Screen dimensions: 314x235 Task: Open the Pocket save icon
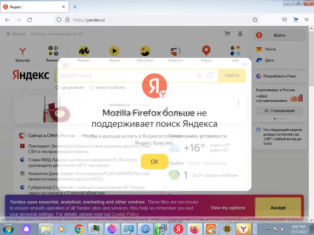tap(284, 20)
